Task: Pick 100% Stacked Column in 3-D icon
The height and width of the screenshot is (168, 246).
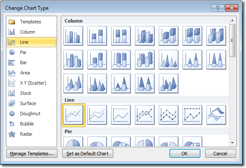Action: tap(192, 36)
